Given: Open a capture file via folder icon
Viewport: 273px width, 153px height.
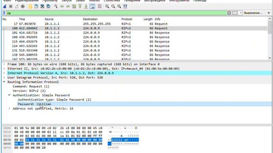Looking at the screenshot, I should [x=30, y=6].
